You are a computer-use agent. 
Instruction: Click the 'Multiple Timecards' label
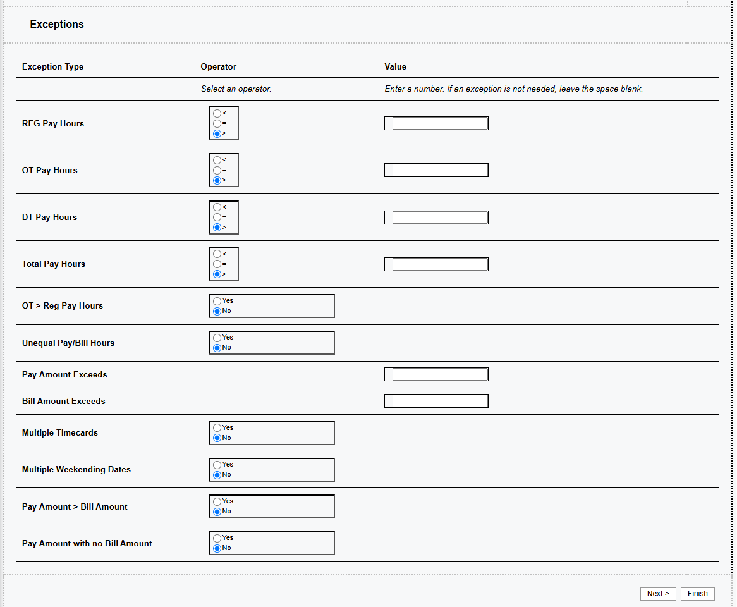59,433
